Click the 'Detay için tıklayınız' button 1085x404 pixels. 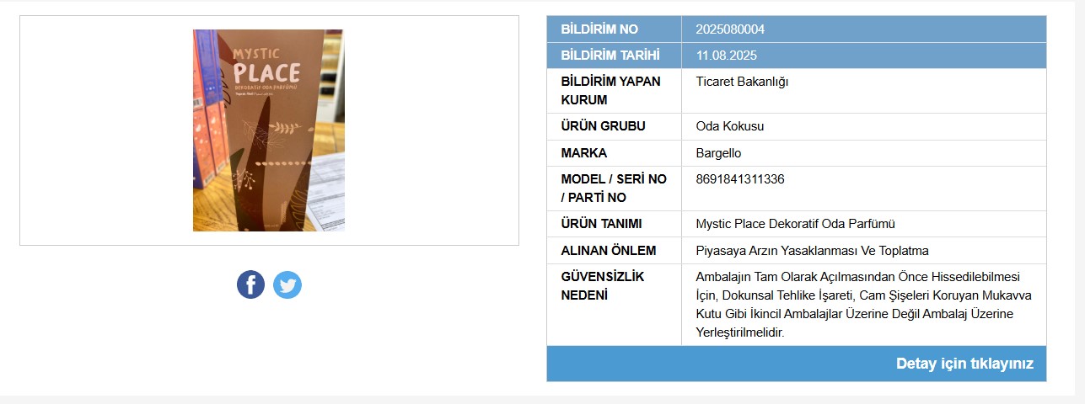(x=964, y=364)
